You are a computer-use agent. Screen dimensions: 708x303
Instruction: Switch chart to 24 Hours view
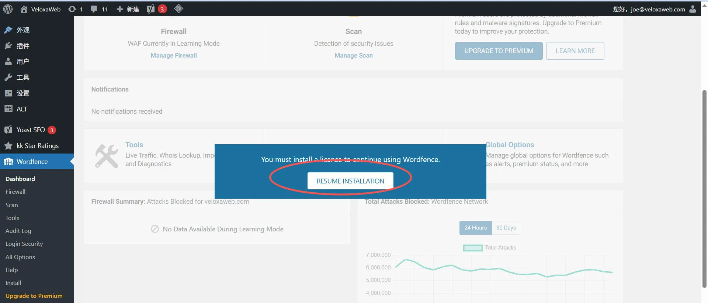[475, 228]
